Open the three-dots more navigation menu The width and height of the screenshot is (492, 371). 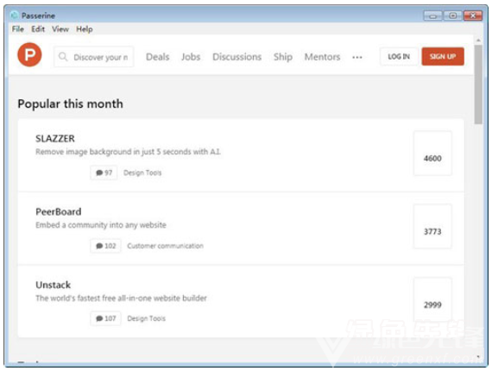click(357, 57)
